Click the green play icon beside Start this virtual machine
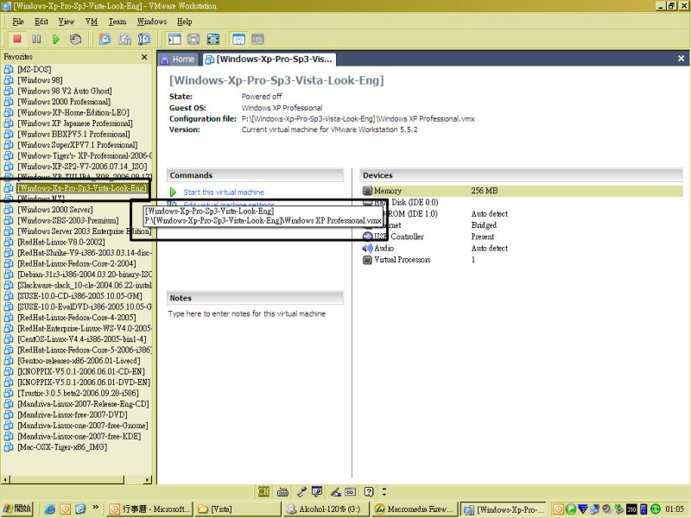This screenshot has height=518, width=691. pyautogui.click(x=174, y=192)
